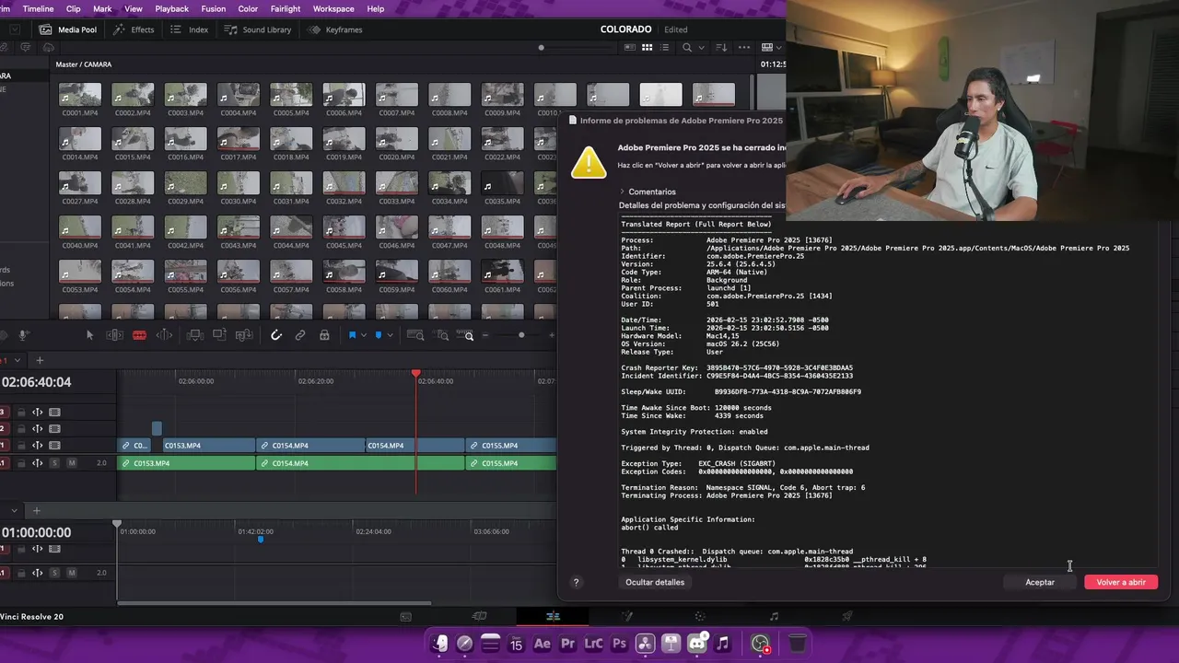Switch media pool to thumbnail view
The width and height of the screenshot is (1179, 663).
pyautogui.click(x=648, y=47)
